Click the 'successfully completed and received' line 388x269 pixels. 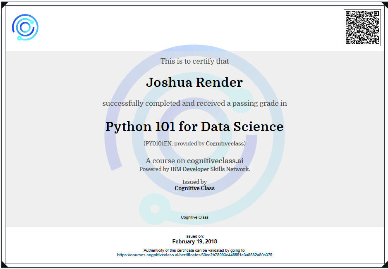point(194,103)
